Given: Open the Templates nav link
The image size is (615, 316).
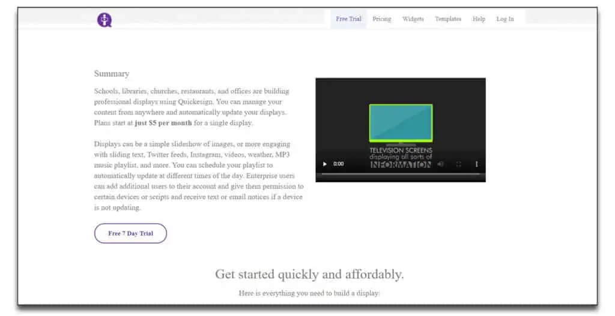Looking at the screenshot, I should coord(448,19).
